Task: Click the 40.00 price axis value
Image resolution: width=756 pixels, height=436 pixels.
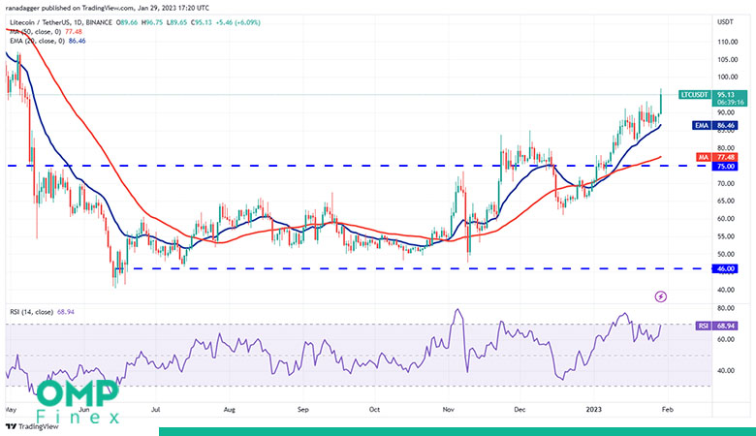Action: 727,290
